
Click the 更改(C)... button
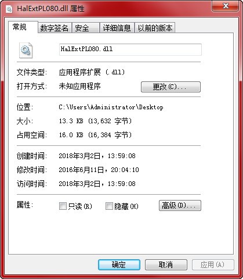pos(171,87)
